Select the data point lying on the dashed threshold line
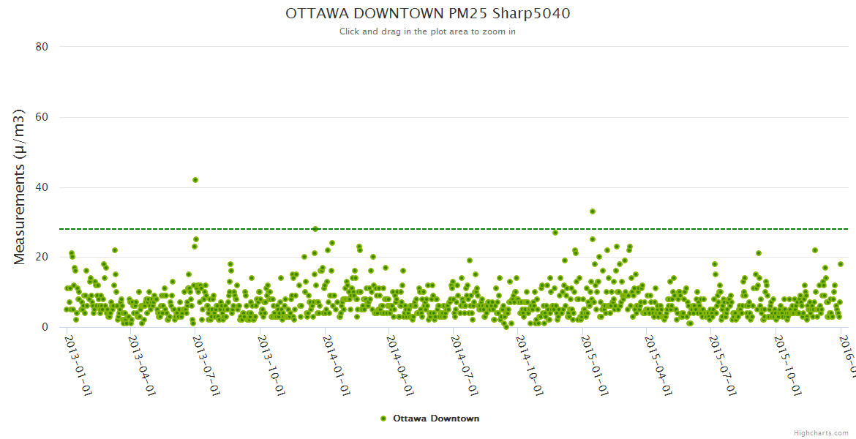This screenshot has height=439, width=856. (x=315, y=229)
